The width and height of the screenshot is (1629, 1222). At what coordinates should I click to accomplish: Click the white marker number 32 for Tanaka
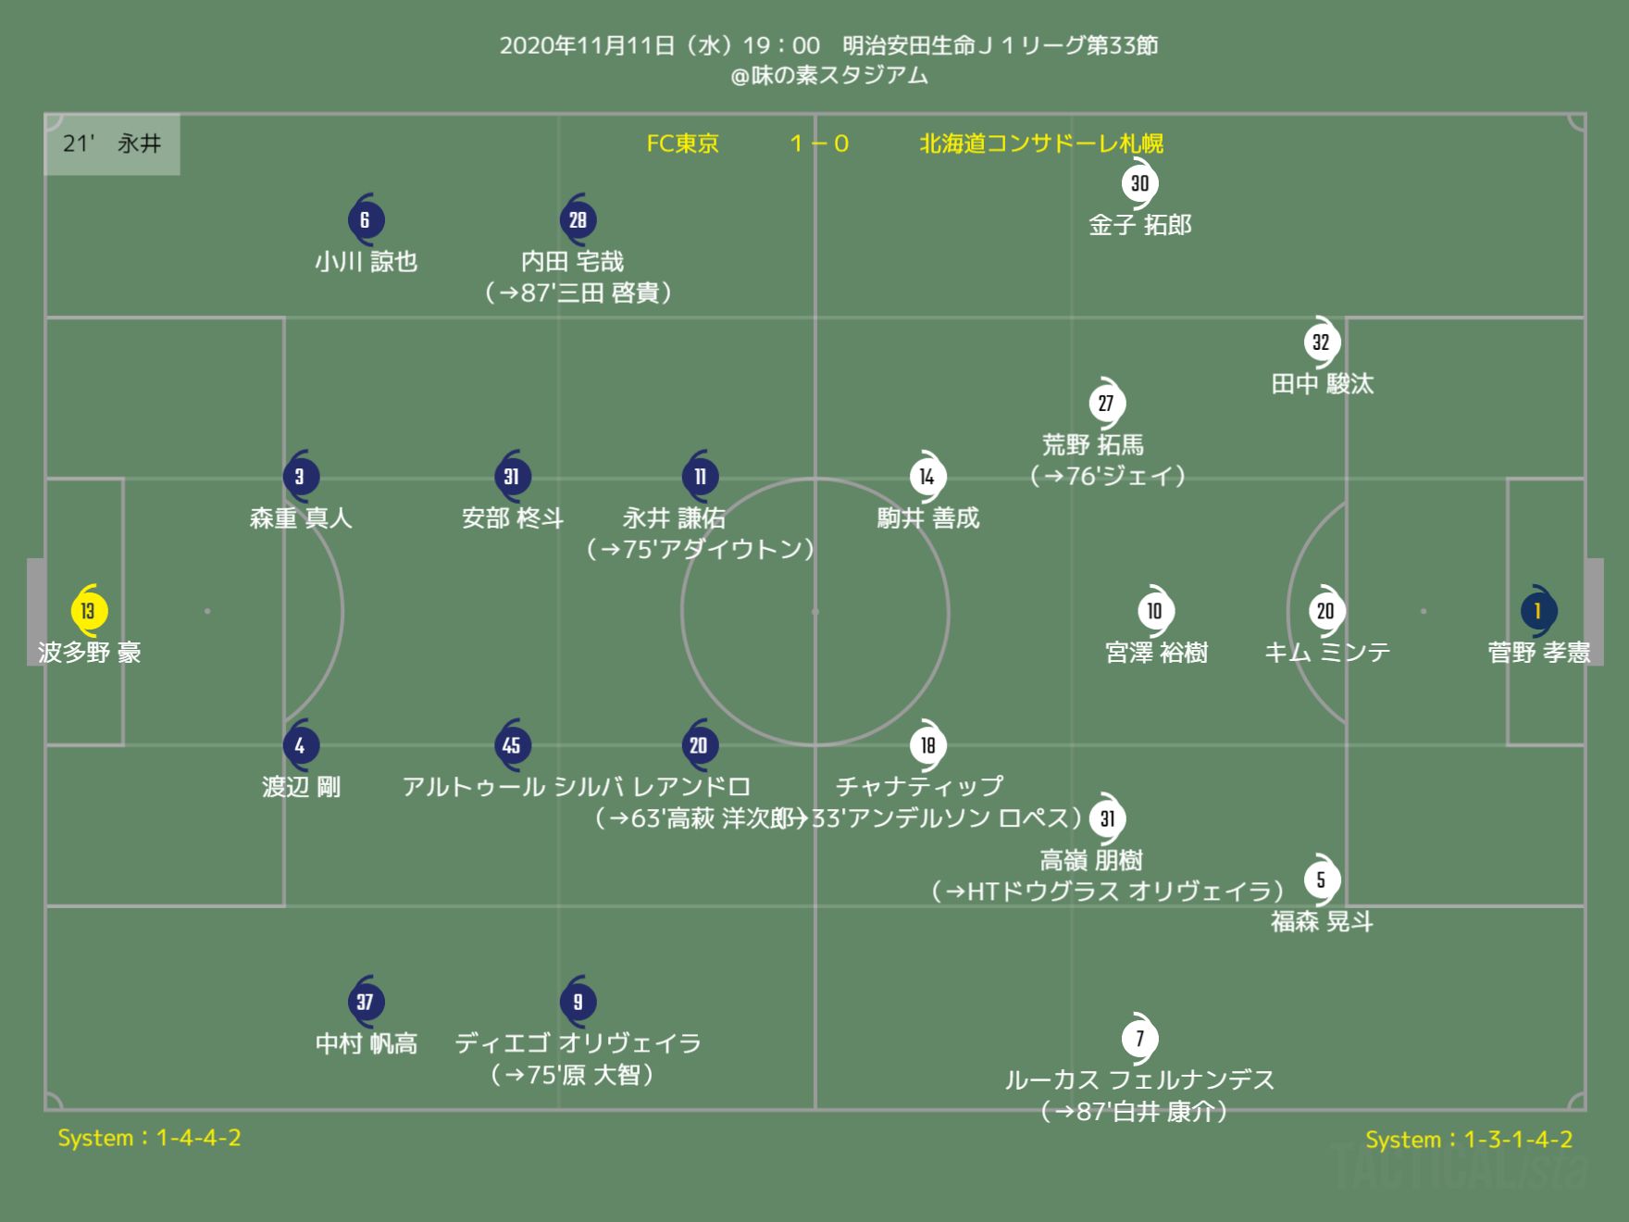[1321, 343]
